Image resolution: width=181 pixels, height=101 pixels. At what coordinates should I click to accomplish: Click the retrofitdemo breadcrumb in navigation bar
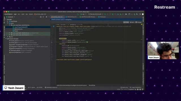[x=8, y=14]
